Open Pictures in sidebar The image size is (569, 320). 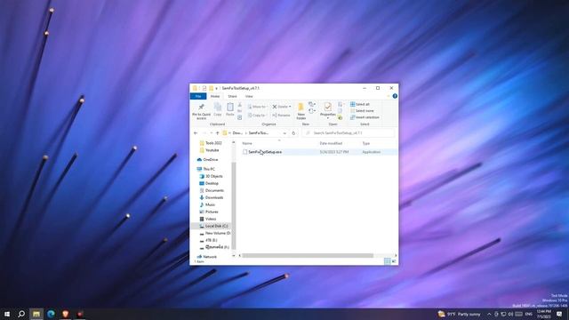coord(209,212)
